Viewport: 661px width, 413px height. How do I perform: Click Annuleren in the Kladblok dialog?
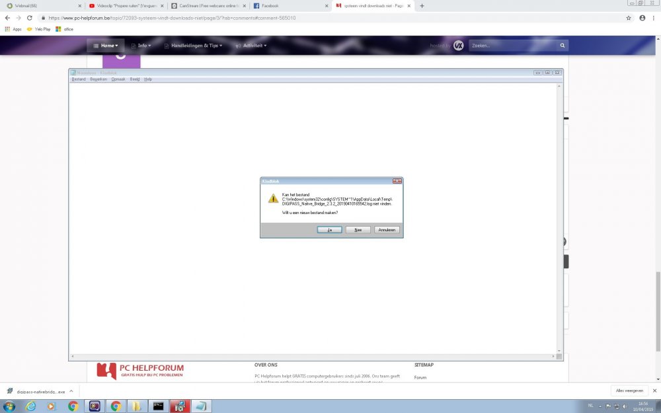point(387,230)
